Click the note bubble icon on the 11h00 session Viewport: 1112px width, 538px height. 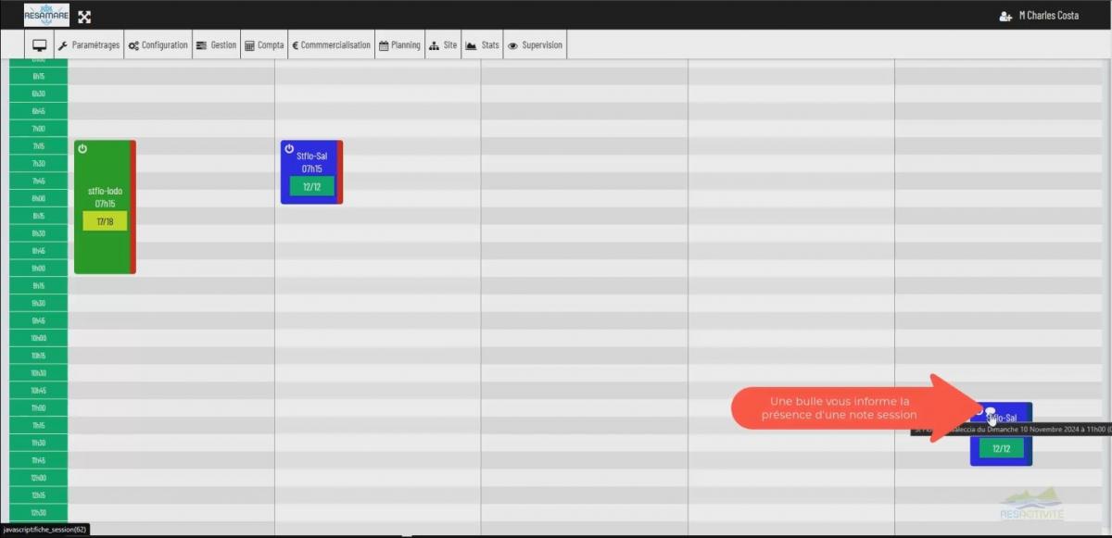click(x=990, y=411)
